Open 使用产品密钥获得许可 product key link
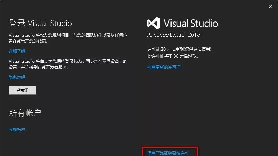The height and width of the screenshot is (156, 278). pos(168,153)
